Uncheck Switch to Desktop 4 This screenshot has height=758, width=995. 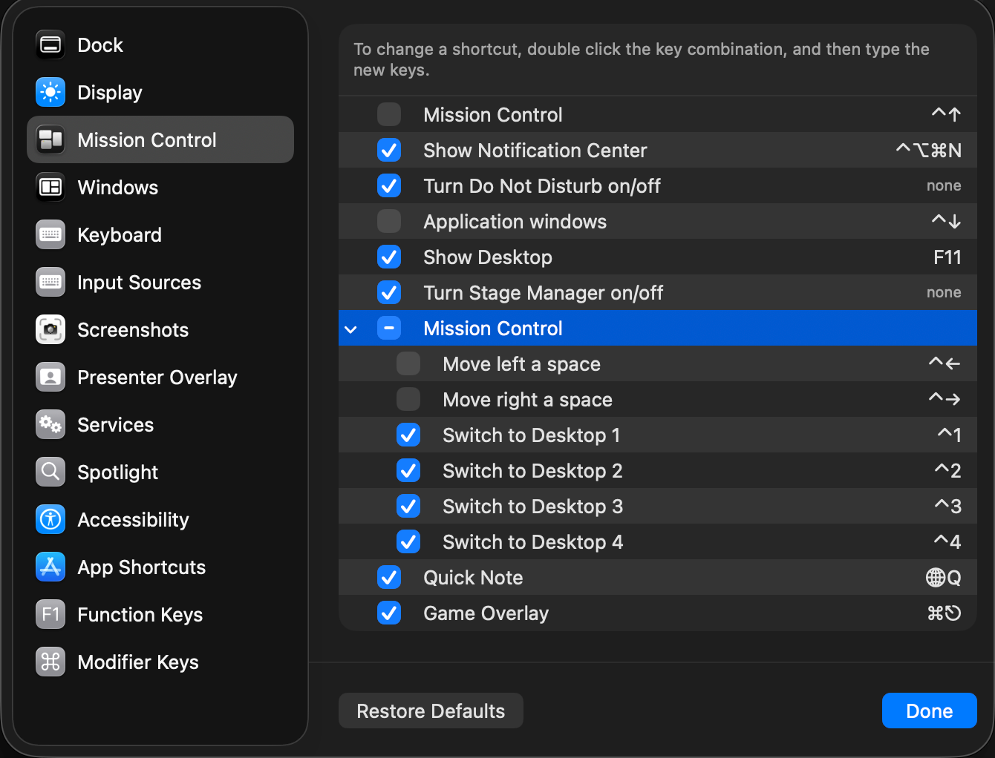(408, 541)
